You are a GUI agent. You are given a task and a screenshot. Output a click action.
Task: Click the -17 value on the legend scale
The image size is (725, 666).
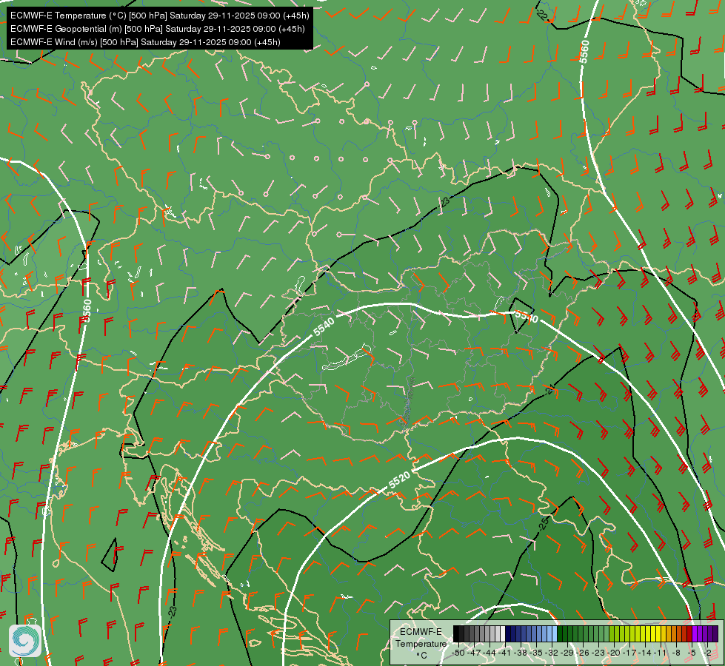[630, 653]
